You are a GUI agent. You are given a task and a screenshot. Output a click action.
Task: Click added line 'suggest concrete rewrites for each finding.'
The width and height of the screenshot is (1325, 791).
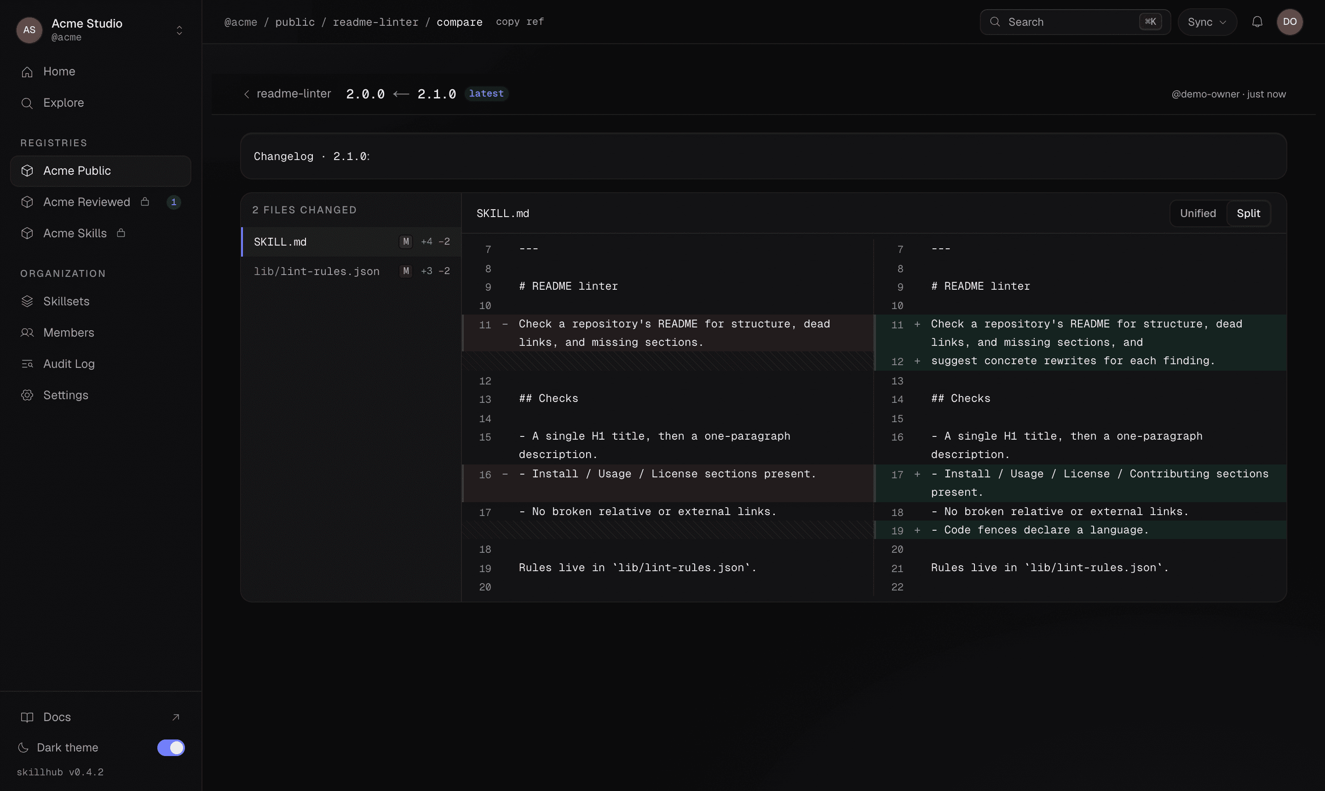pyautogui.click(x=1080, y=361)
